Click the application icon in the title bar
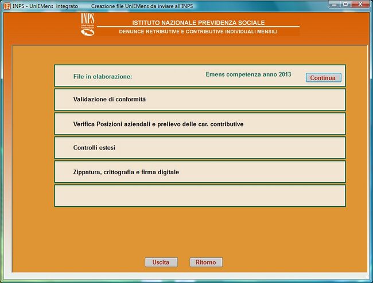 6,5
